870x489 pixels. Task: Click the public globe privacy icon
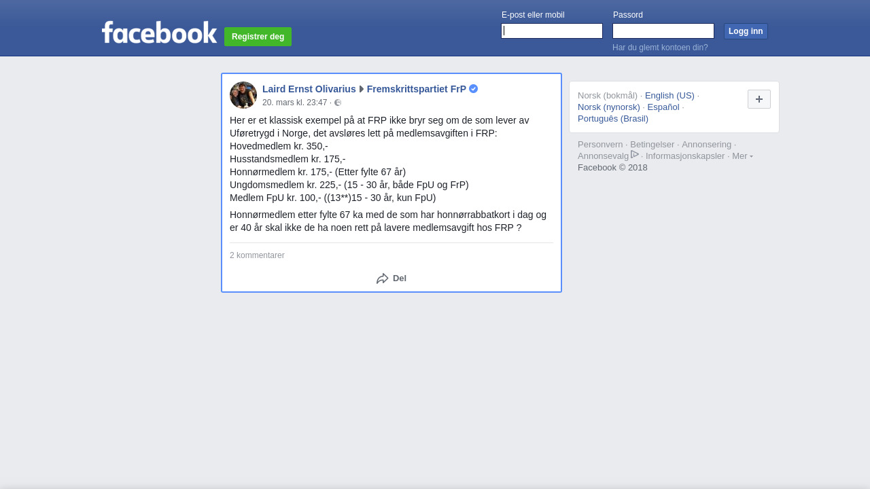click(x=338, y=103)
